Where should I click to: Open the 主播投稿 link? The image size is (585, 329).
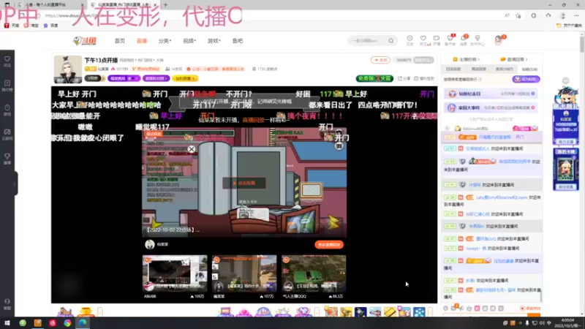(467, 59)
